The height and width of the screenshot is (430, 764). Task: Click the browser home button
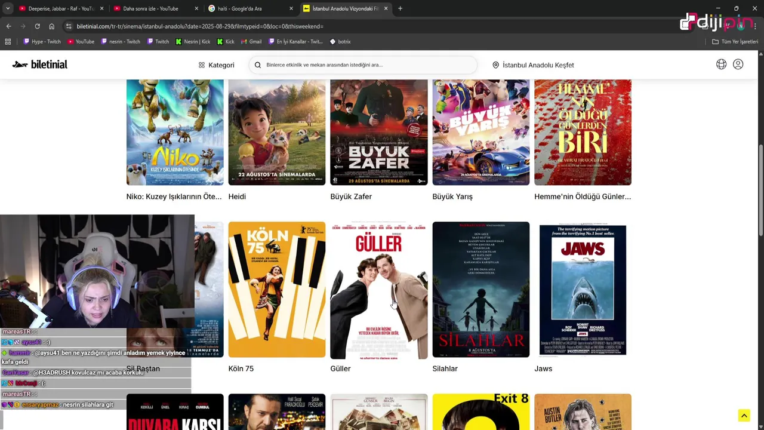coord(51,26)
